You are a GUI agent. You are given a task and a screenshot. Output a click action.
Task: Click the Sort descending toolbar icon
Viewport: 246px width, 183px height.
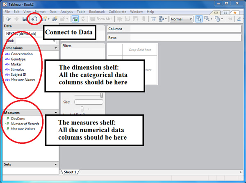135,19
